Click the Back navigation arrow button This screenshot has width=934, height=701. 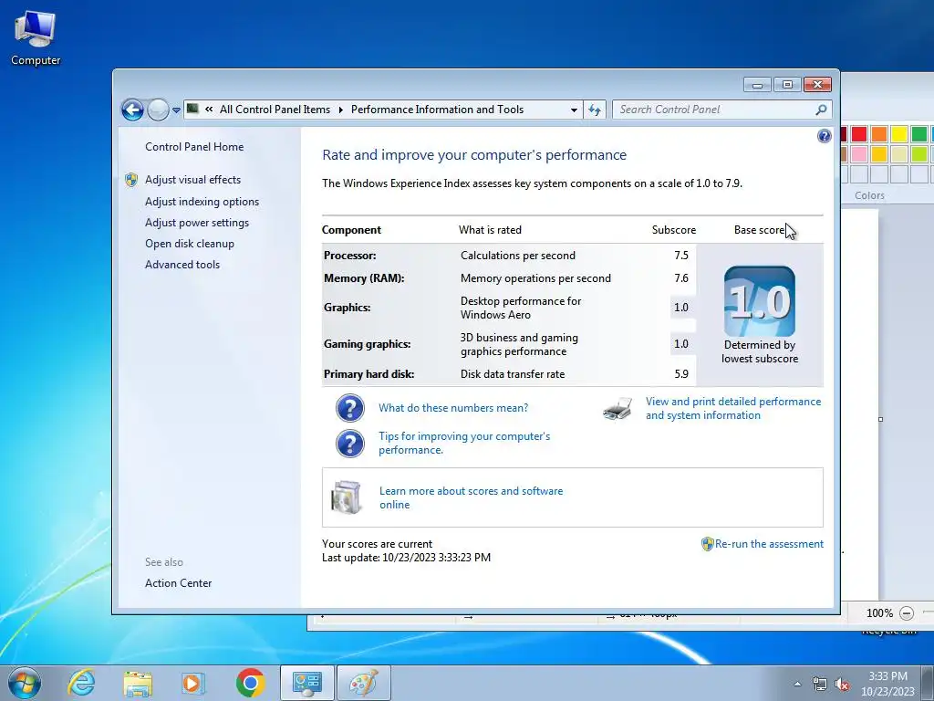click(x=132, y=110)
